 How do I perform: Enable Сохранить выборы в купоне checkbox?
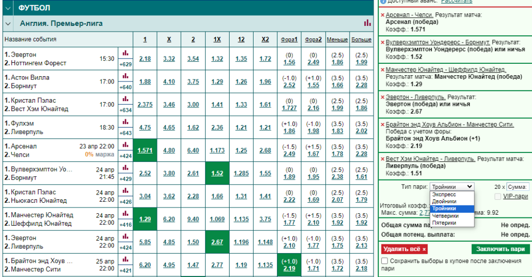tap(384, 261)
